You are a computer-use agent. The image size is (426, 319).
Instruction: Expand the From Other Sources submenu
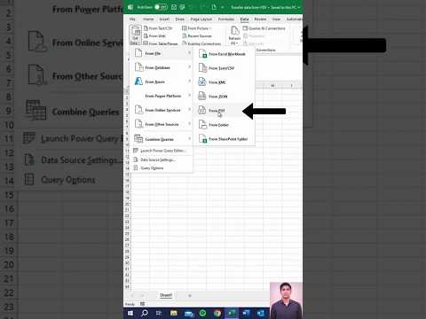pyautogui.click(x=162, y=124)
